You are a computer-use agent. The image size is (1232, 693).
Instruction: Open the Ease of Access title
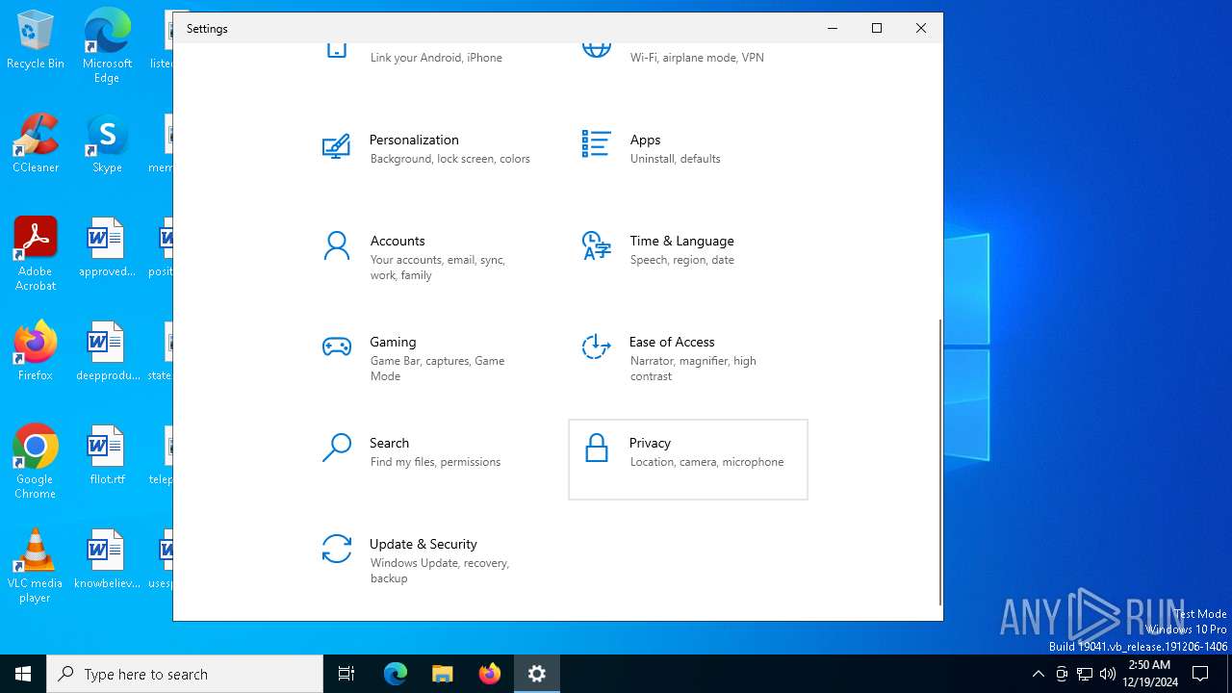[672, 342]
